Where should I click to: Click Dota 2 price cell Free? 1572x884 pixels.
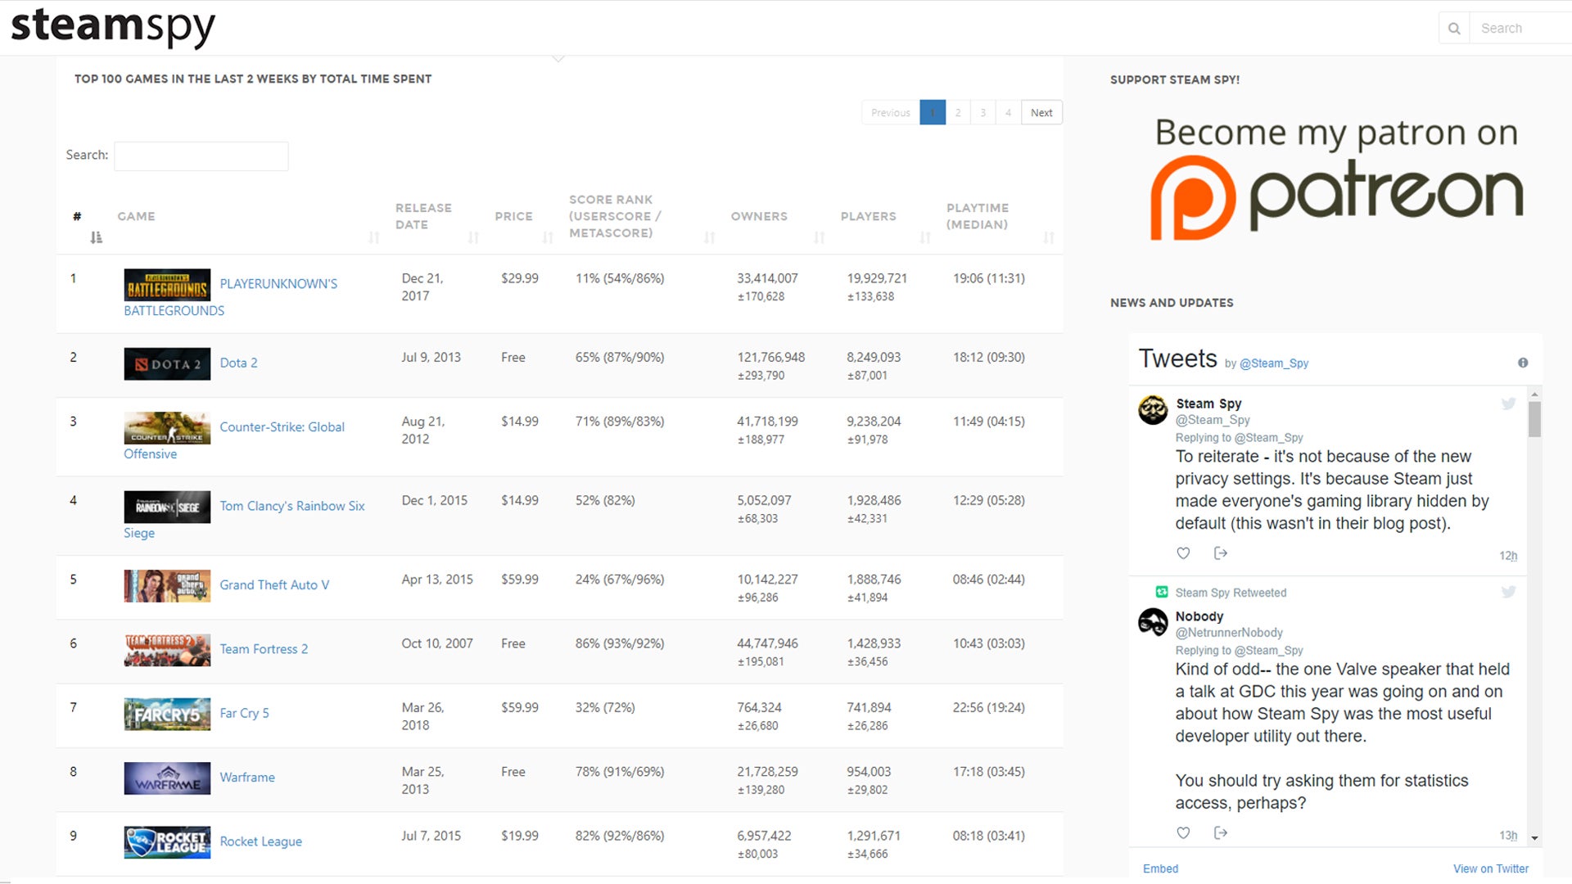point(513,358)
